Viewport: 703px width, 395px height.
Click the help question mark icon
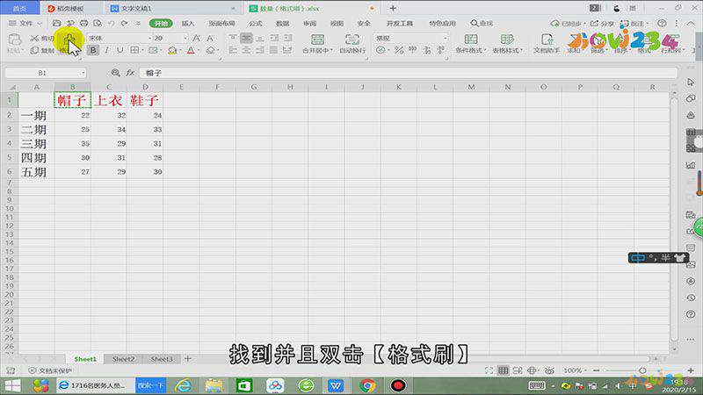(x=662, y=24)
